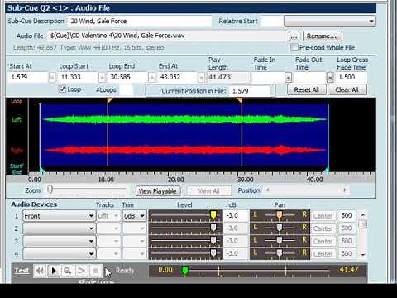Click the Start At field showing 1.579
This screenshot has height=298, width=397.
coord(28,77)
